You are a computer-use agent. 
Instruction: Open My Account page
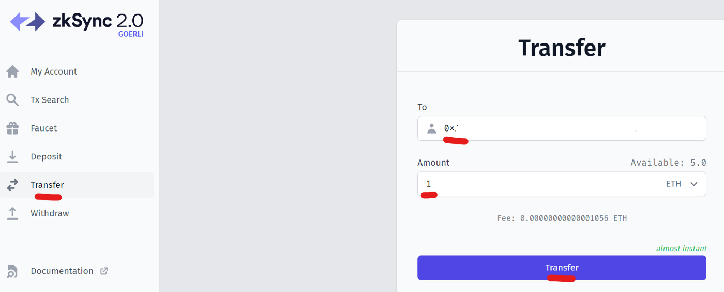click(x=54, y=71)
